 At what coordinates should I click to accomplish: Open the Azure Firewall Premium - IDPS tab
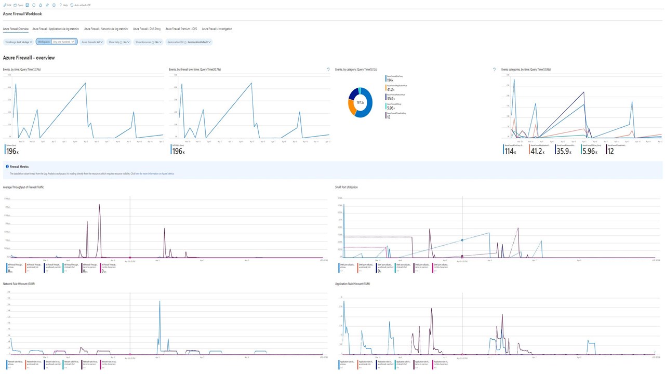181,29
